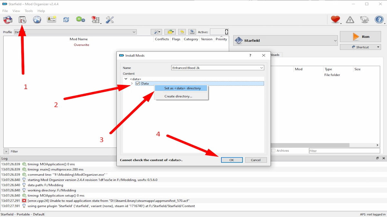Open the executables configuration gears icon
387x217 pixels.
[80, 20]
